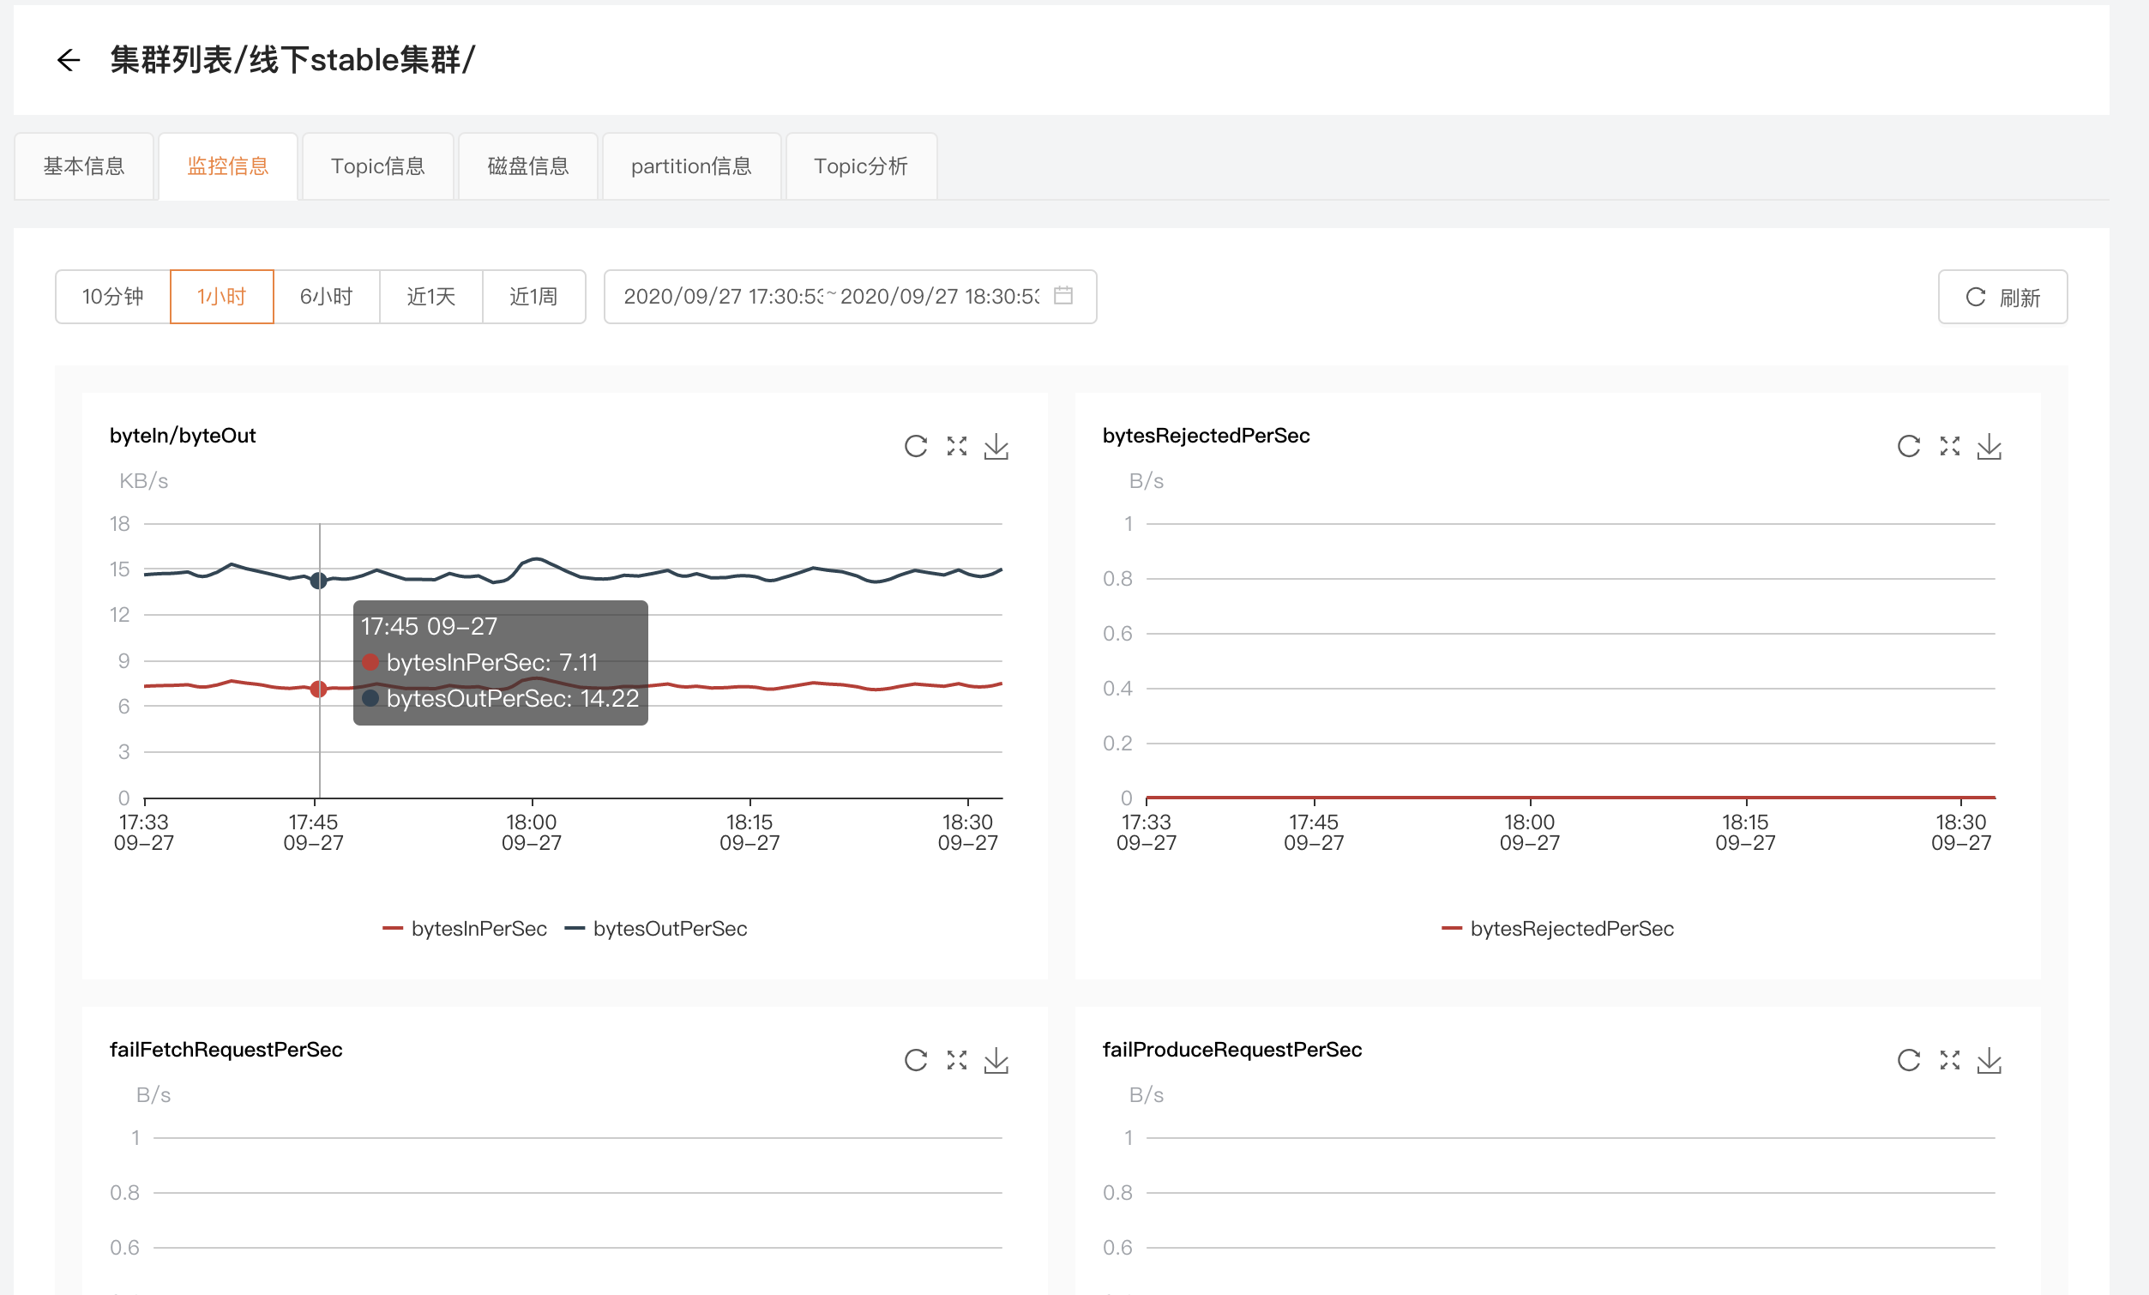
Task: Select the 10分钟 time range
Action: click(112, 297)
